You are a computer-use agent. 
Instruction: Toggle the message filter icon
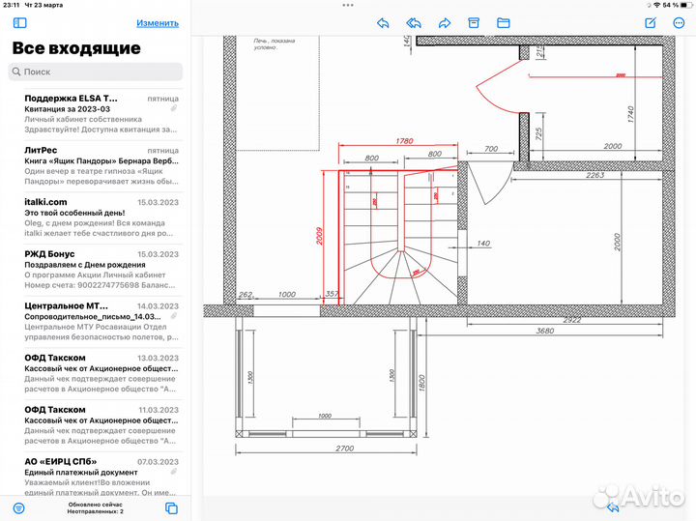coord(18,508)
